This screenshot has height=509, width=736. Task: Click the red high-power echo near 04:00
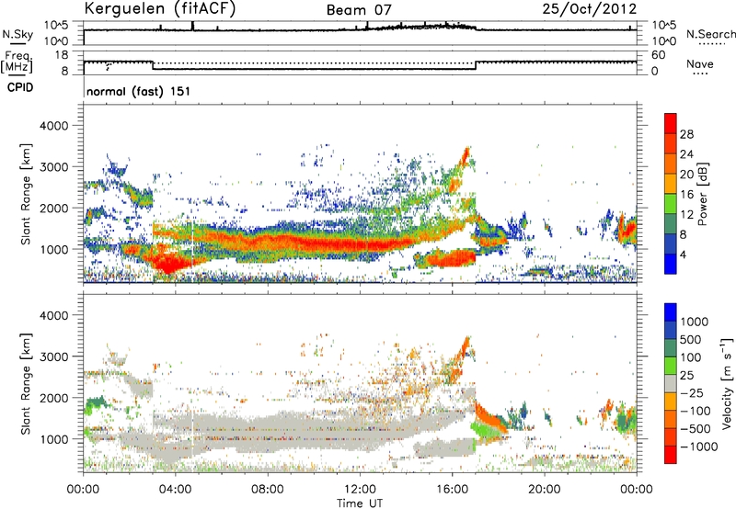pos(169,263)
